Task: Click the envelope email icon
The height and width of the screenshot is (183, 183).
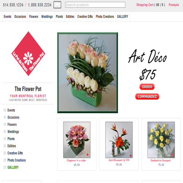Action: [57, 5]
